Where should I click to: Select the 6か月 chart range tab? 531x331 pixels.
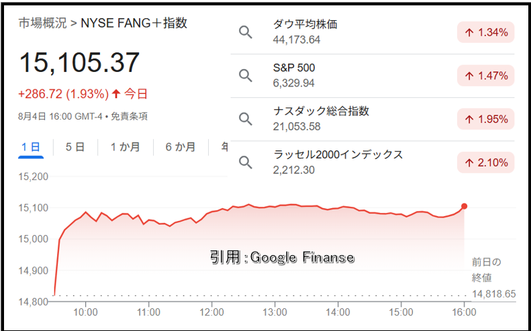click(x=181, y=148)
